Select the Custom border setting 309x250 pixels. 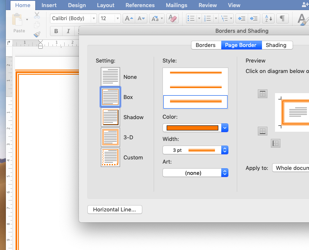(110, 157)
